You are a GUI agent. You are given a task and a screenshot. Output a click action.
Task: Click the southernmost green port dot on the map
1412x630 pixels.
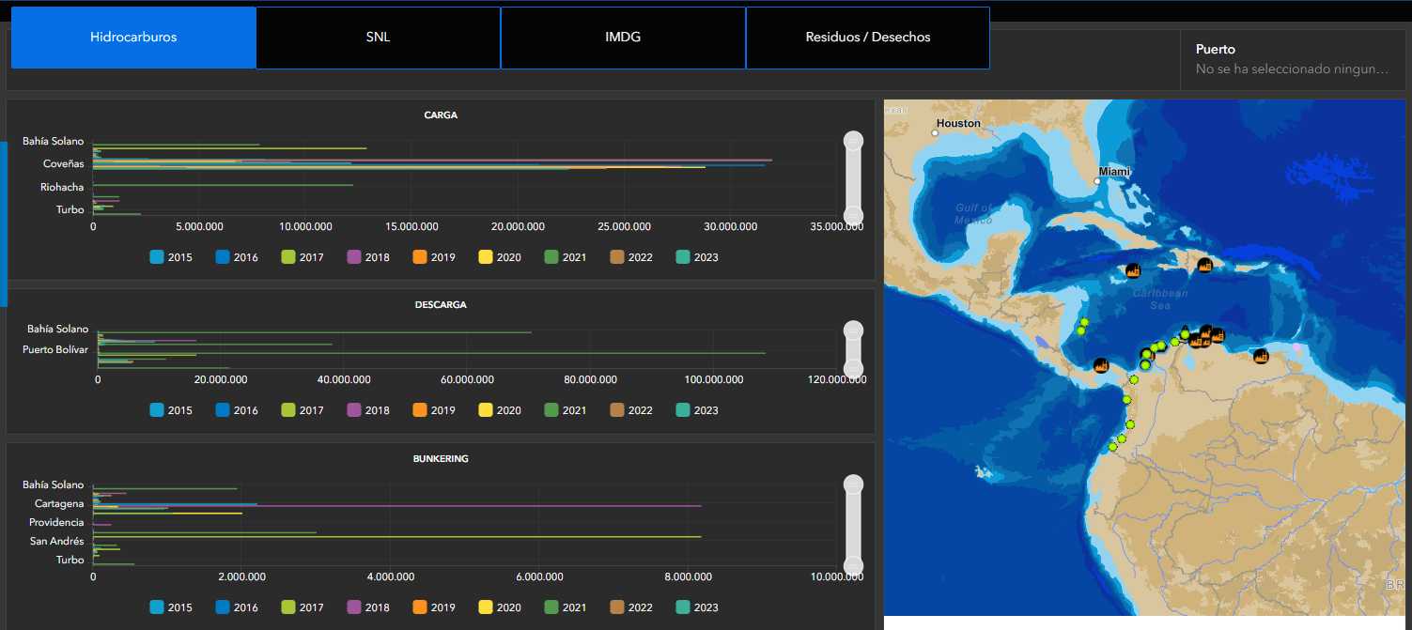(x=1113, y=447)
